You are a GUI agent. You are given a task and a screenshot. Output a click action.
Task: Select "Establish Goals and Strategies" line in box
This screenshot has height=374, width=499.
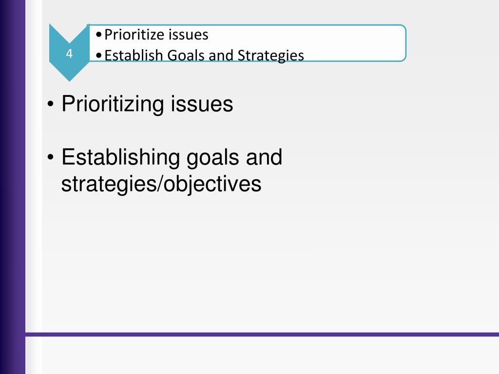(204, 56)
